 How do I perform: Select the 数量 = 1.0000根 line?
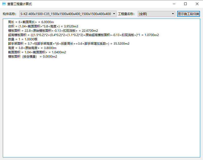click(23, 39)
